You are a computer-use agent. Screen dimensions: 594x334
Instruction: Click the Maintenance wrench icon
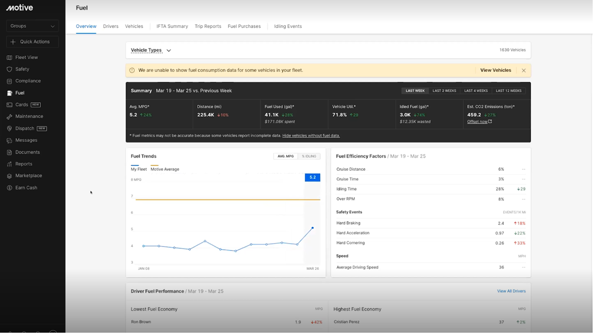coord(9,117)
